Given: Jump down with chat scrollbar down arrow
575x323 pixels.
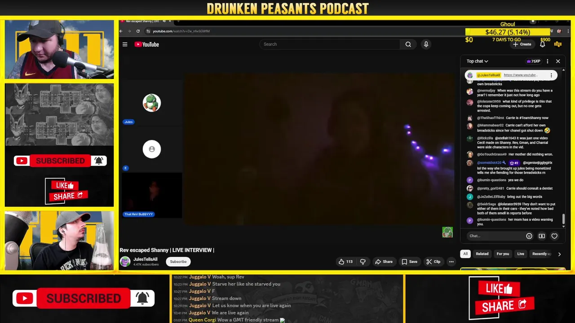Looking at the screenshot, I should click(x=564, y=227).
